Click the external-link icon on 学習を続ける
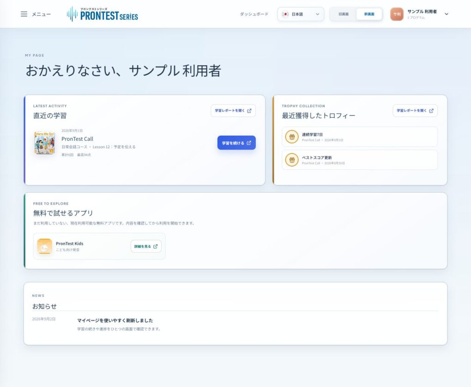The height and width of the screenshot is (387, 471). pyautogui.click(x=249, y=143)
